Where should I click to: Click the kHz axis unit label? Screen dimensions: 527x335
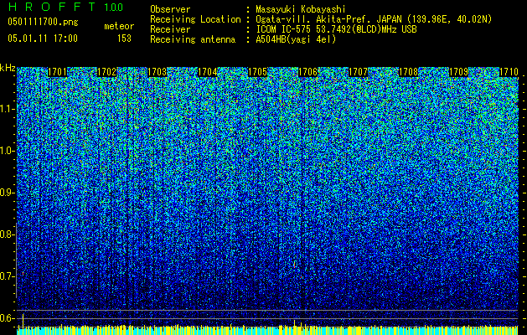8,68
